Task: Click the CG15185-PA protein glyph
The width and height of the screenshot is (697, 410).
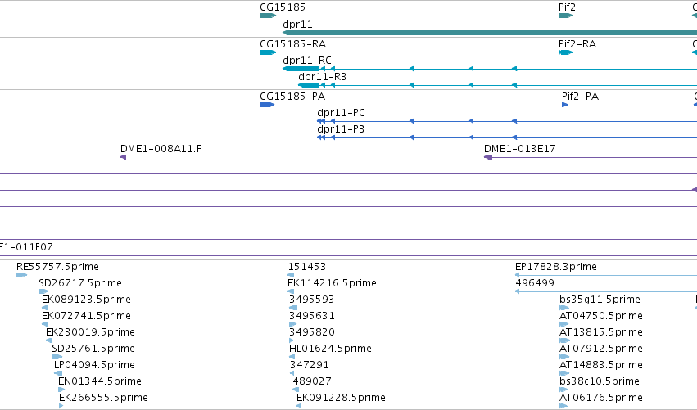Action: 267,105
